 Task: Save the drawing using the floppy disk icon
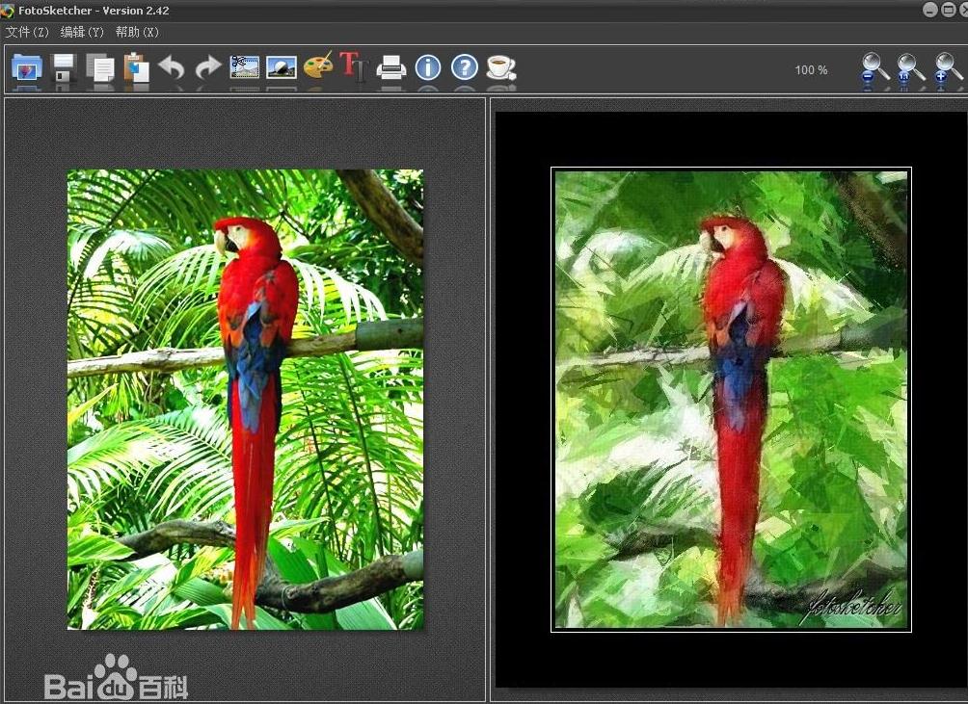point(64,67)
